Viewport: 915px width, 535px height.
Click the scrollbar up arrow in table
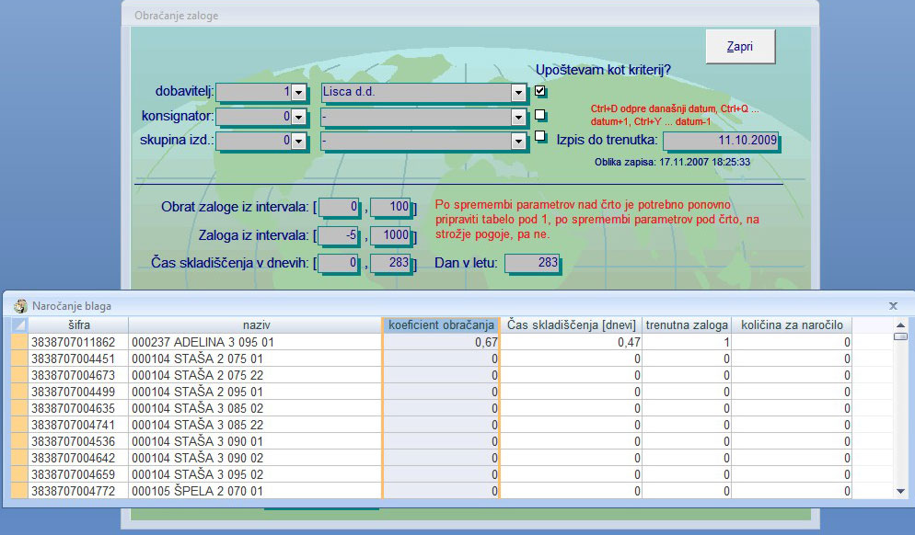pyautogui.click(x=901, y=324)
